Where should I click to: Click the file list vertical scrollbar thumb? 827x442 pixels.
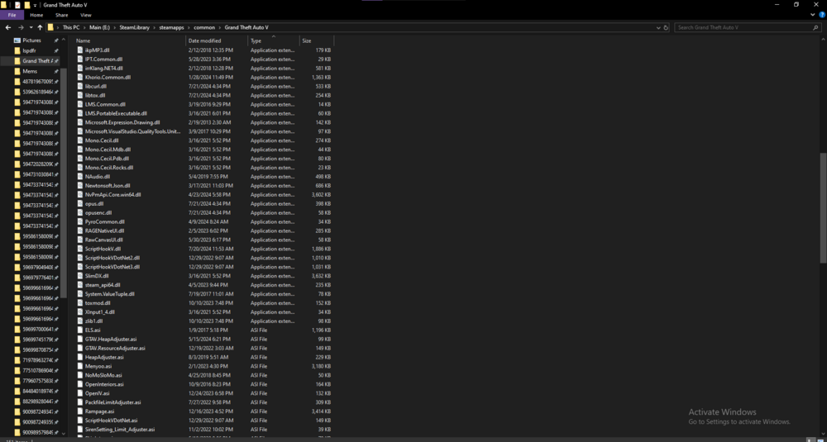point(824,208)
